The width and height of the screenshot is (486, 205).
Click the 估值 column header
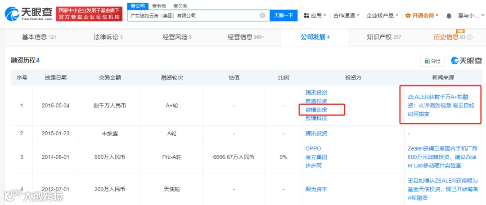click(234, 78)
